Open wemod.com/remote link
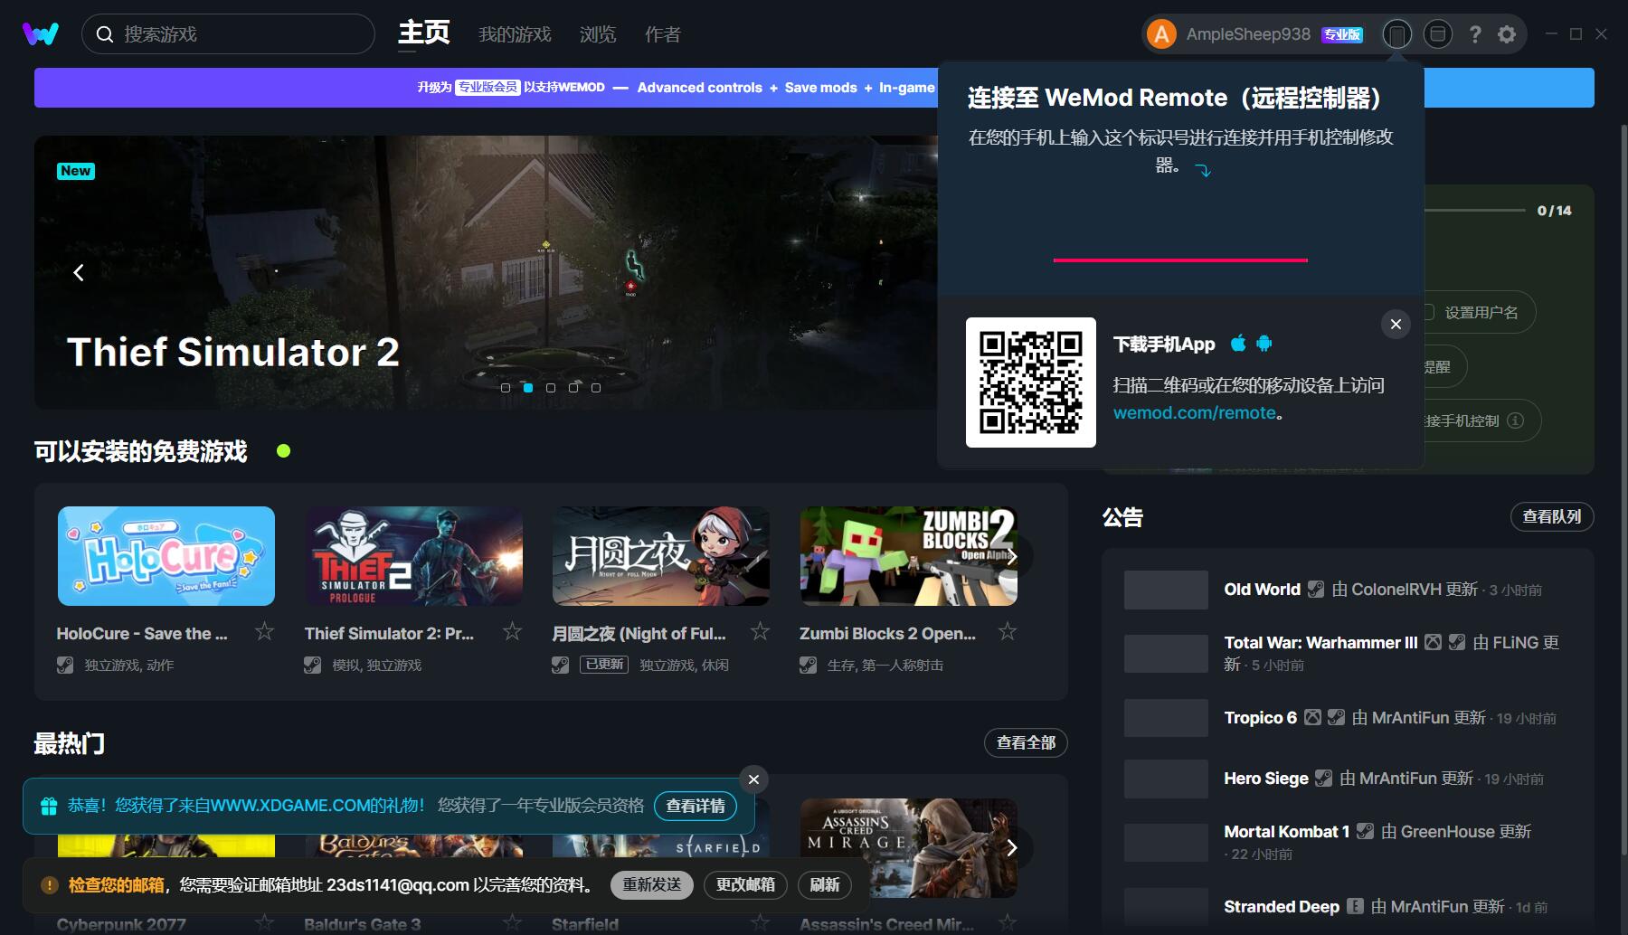Screen dimensions: 1628x935 point(1194,413)
